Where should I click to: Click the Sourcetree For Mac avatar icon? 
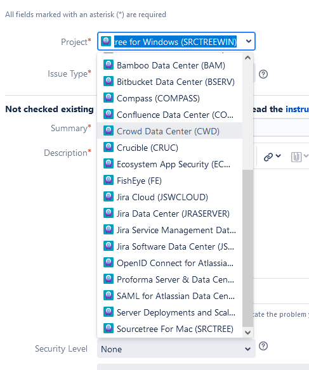click(108, 328)
